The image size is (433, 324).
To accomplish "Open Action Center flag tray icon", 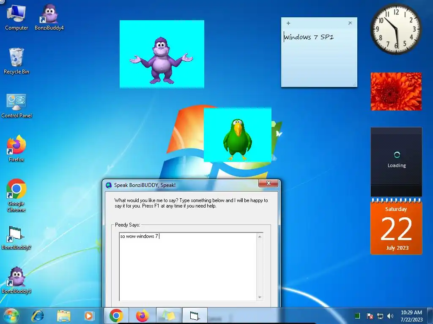I will coord(370,316).
